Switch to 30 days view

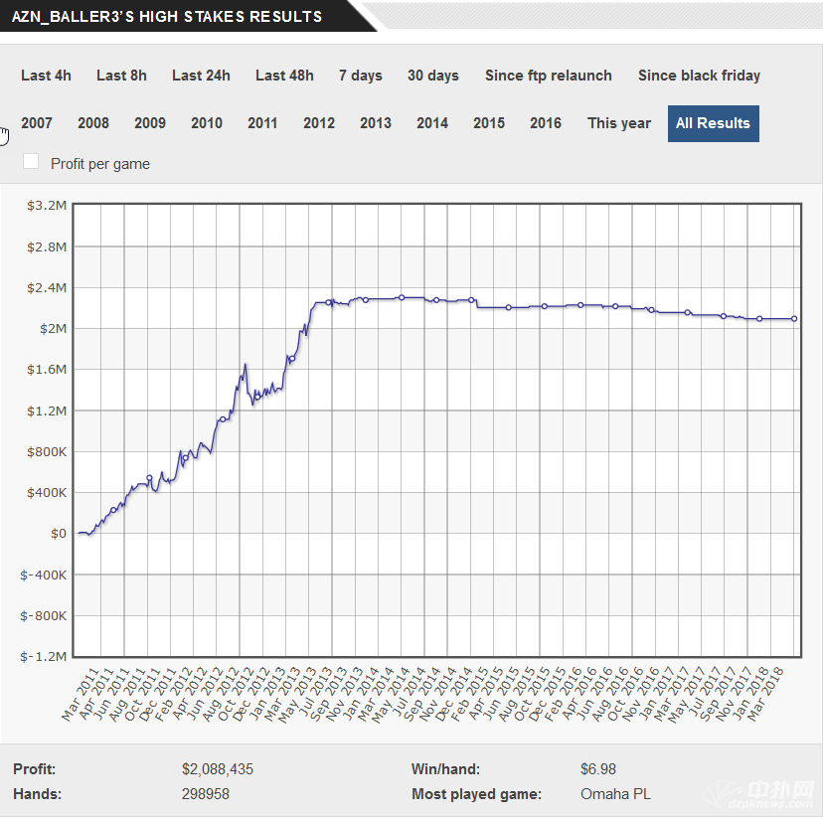tap(433, 76)
